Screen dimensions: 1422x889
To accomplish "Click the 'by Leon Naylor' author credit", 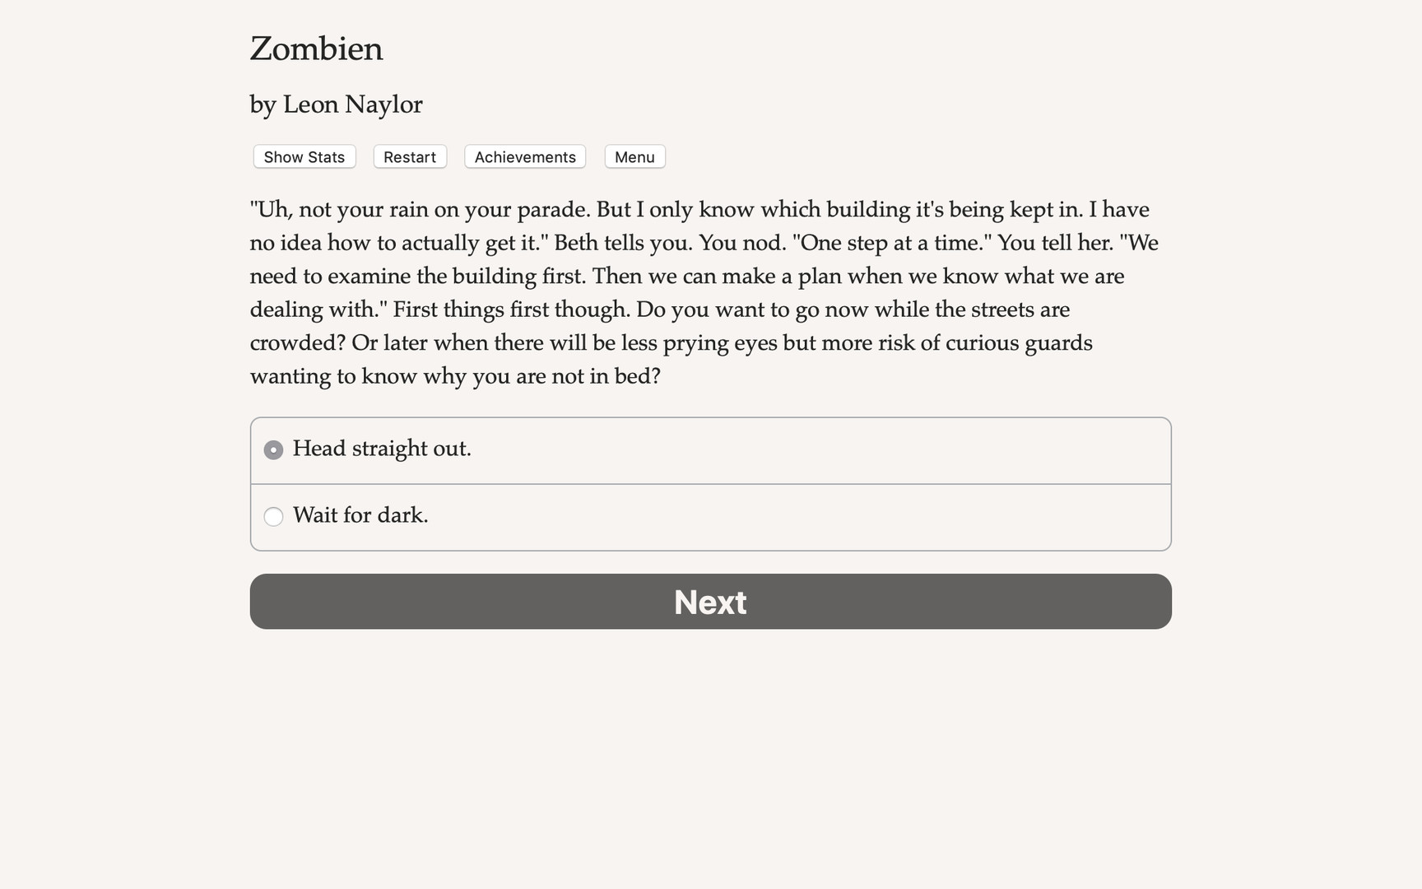I will 336,105.
